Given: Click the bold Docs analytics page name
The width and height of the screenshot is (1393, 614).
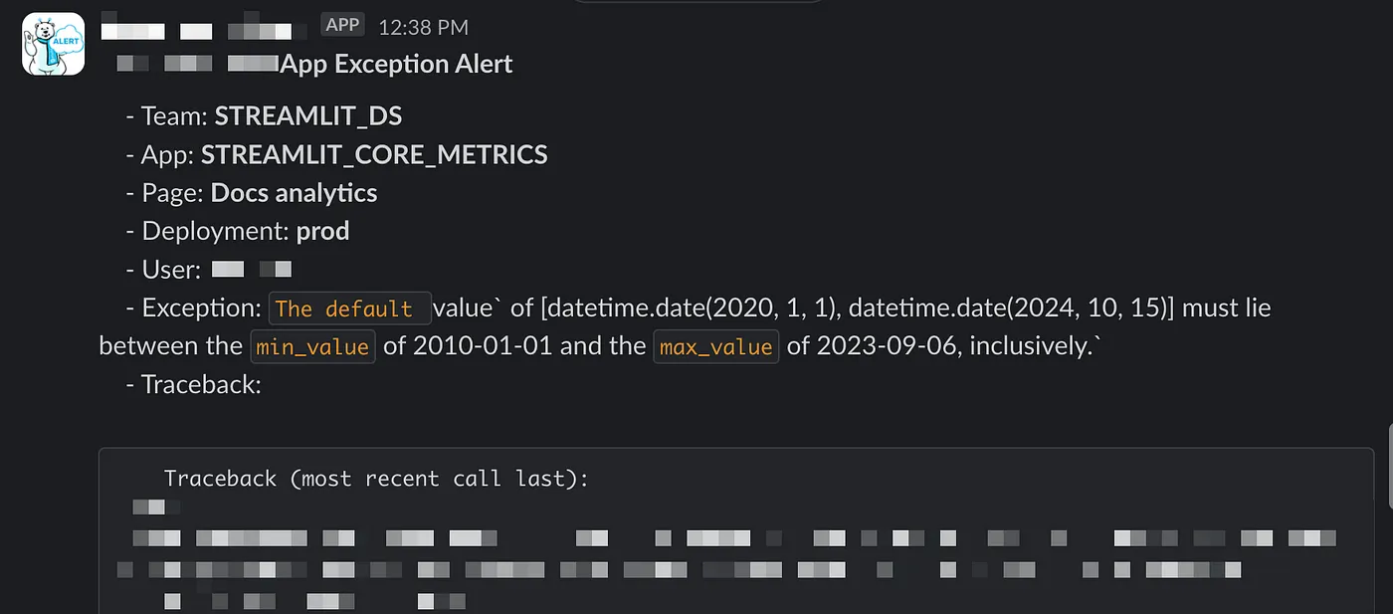Looking at the screenshot, I should click(x=294, y=192).
